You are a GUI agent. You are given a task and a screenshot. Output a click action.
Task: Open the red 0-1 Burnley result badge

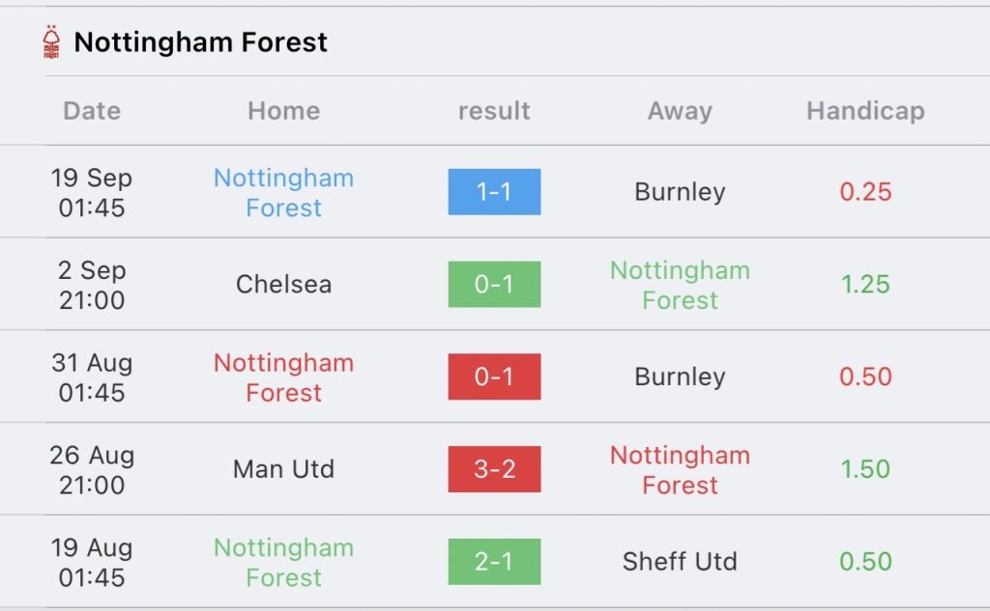coord(494,376)
